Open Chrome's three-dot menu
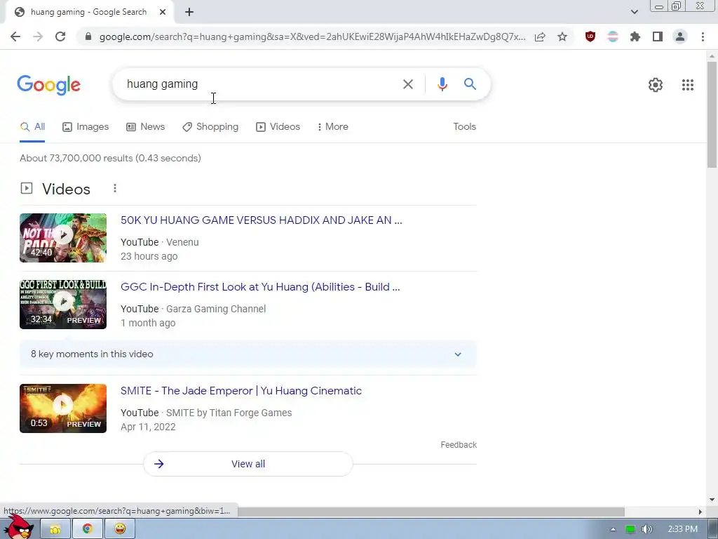Image resolution: width=718 pixels, height=539 pixels. coord(703,36)
